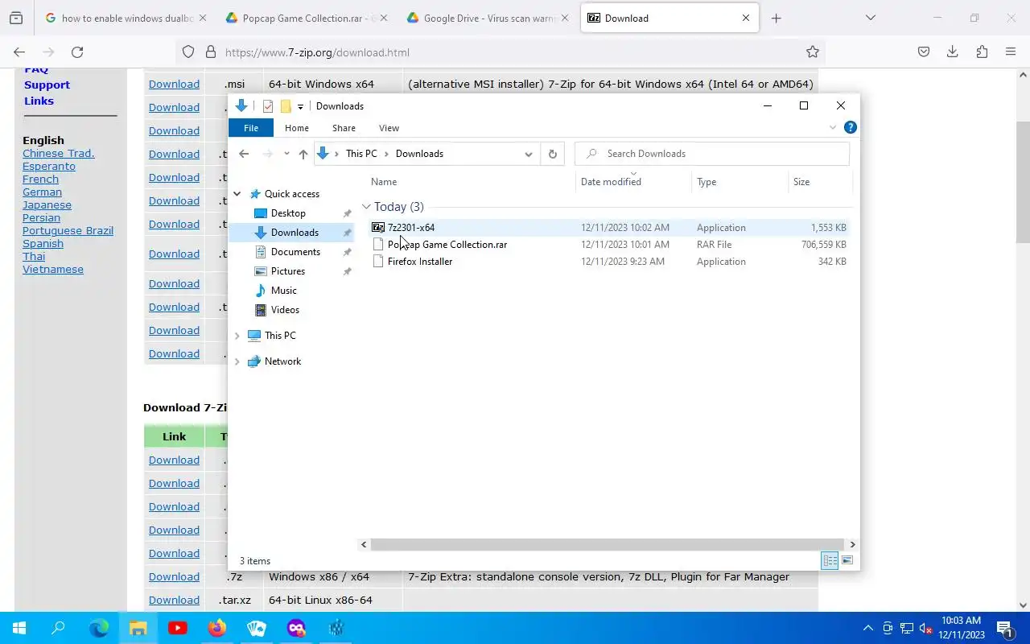Click the blue Help question mark icon
Screen dimensions: 1030x644
(x=850, y=127)
